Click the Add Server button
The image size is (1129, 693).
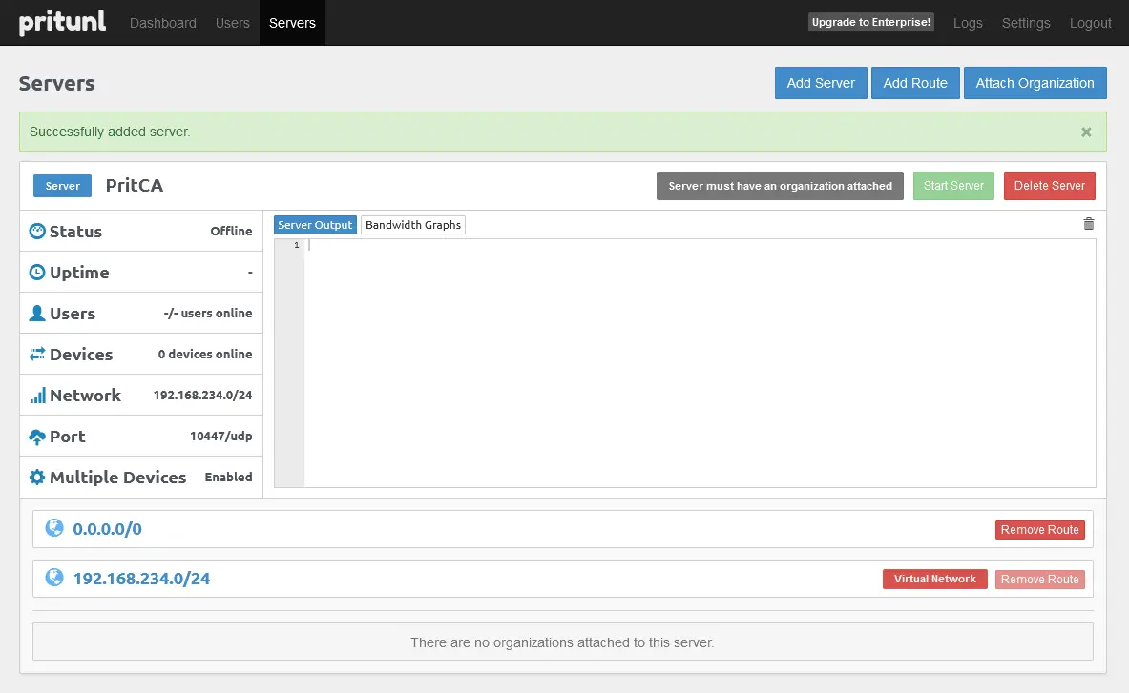(x=821, y=83)
